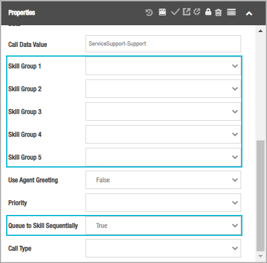Screen dimensions: 267x263
Task: Toggle the Queue to Skill Sequentially dropdown
Action: 163,225
